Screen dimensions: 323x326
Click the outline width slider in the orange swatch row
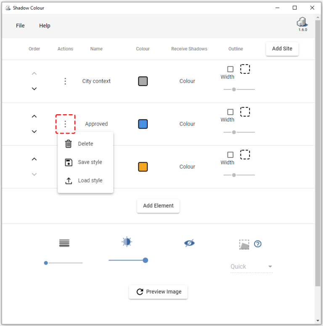(x=239, y=175)
